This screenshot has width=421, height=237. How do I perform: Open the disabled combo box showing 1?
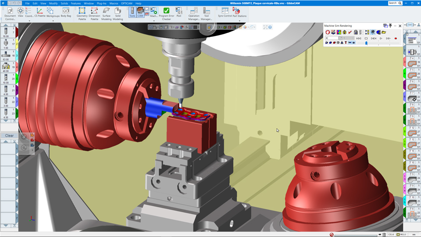[349, 38]
